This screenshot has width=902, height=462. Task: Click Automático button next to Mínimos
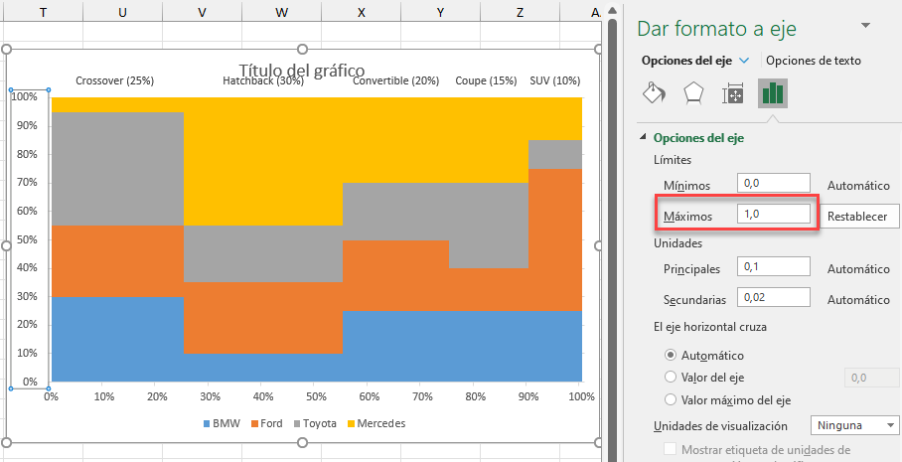[x=858, y=186]
